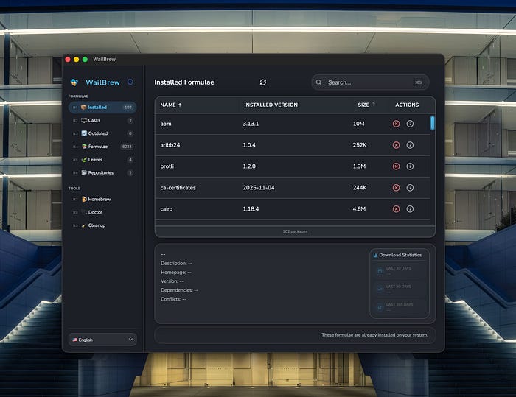Click size 252K cell
Screen dimensions: 516x397
click(x=360, y=145)
